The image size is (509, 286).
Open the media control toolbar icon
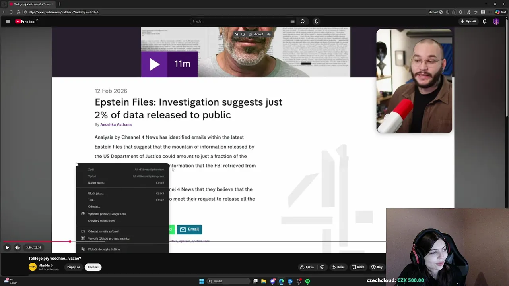click(x=469, y=12)
